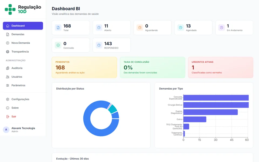Select Usuários in the sidebar
The height and width of the screenshot is (162, 259).
pyautogui.click(x=23, y=77)
